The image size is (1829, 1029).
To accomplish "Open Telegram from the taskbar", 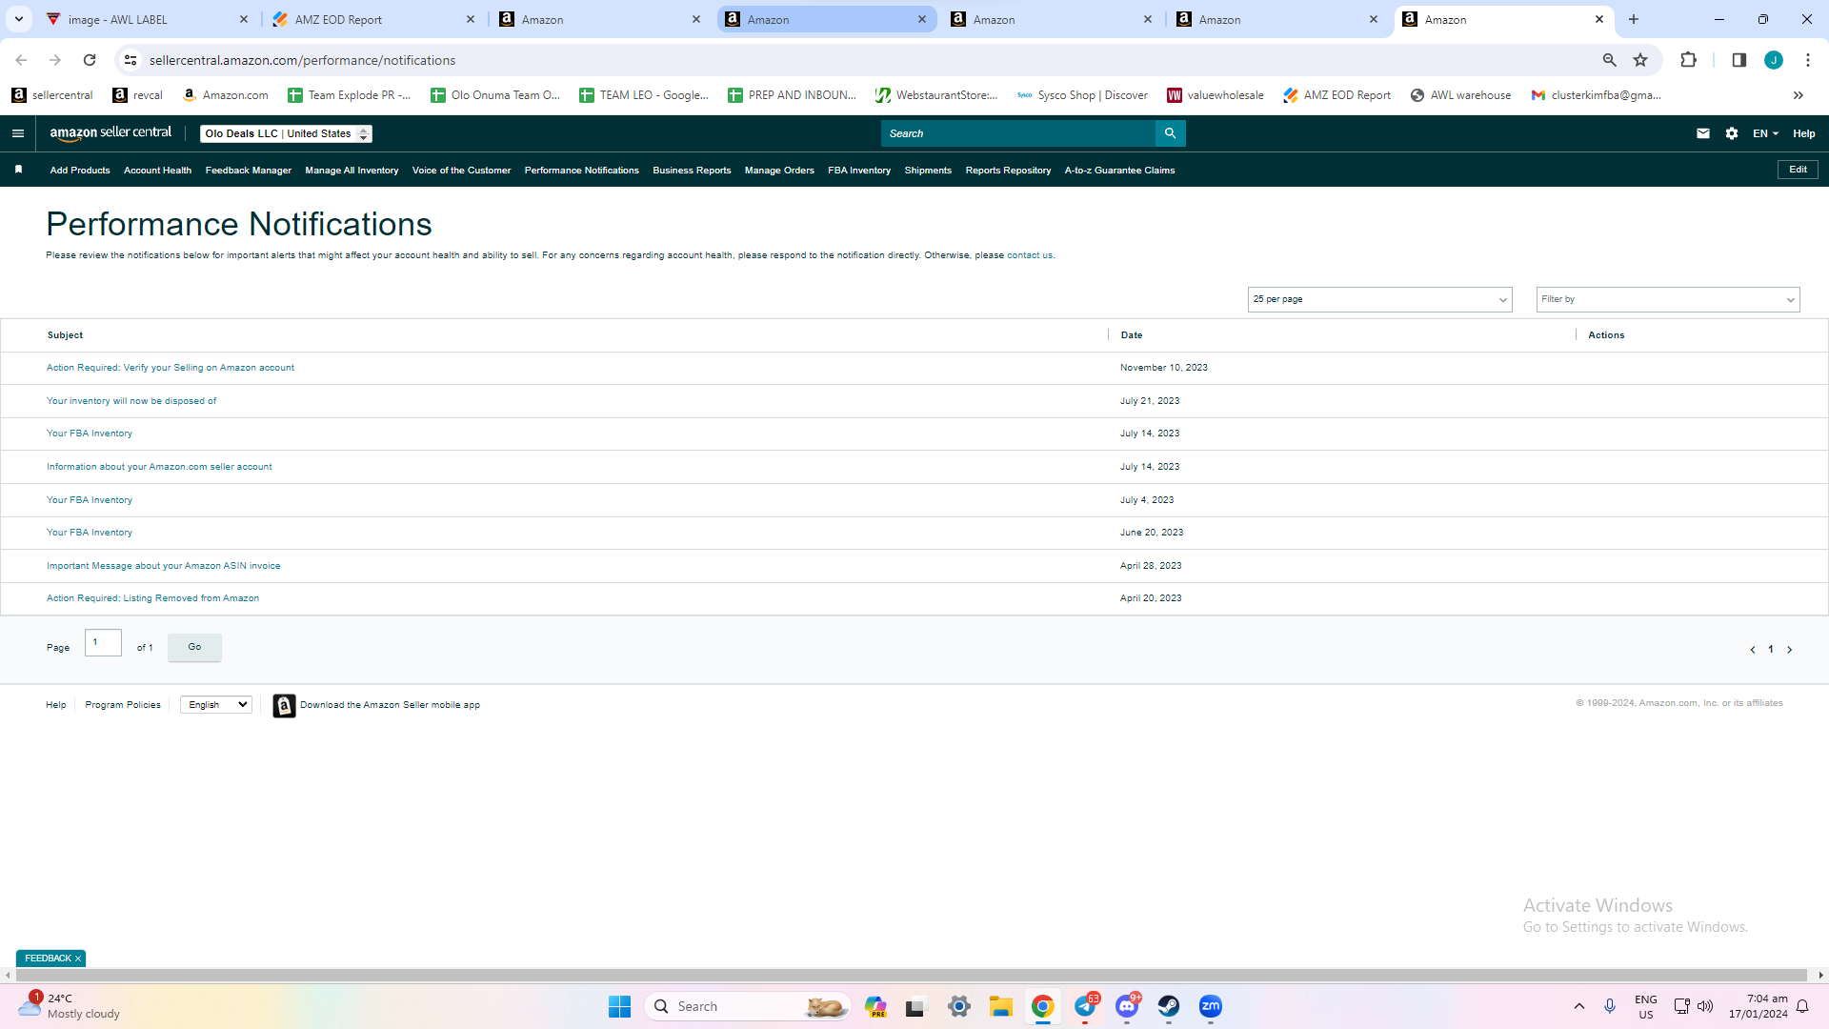I will coord(1086,1006).
